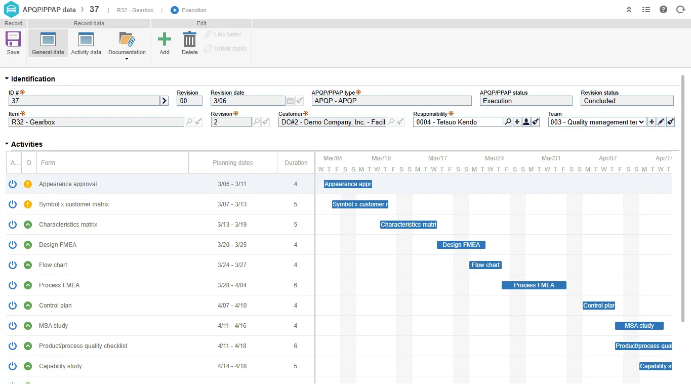691x388 pixels.
Task: Open Activity data section
Action: [86, 43]
